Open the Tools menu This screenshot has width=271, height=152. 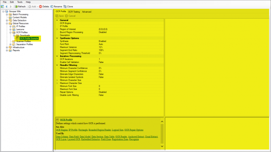20,2
